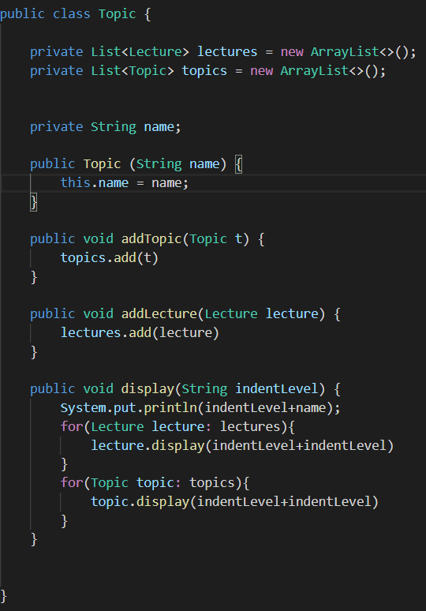Click the addLecture method name
The image size is (426, 611).
(x=159, y=313)
